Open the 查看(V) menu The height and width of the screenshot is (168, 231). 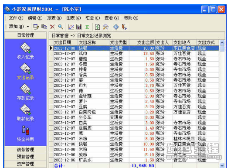112,18
